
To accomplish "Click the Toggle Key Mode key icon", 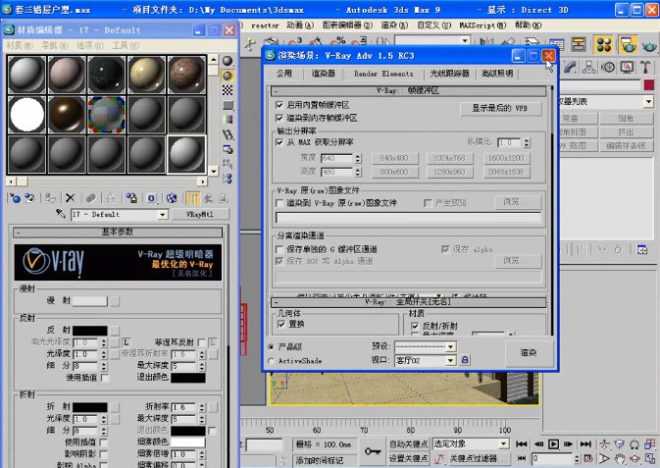I will pyautogui.click(x=372, y=451).
